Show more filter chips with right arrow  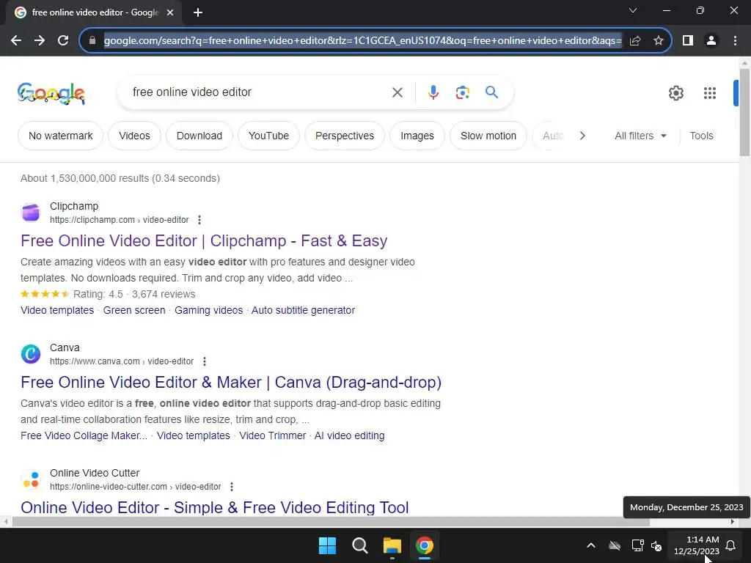tap(582, 136)
